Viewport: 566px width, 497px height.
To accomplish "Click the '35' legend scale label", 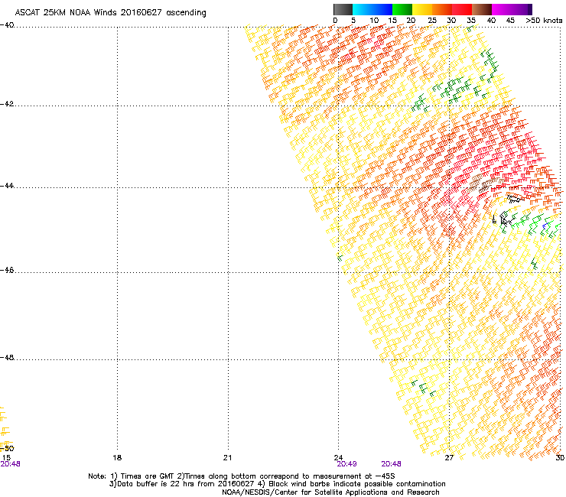I will [471, 21].
